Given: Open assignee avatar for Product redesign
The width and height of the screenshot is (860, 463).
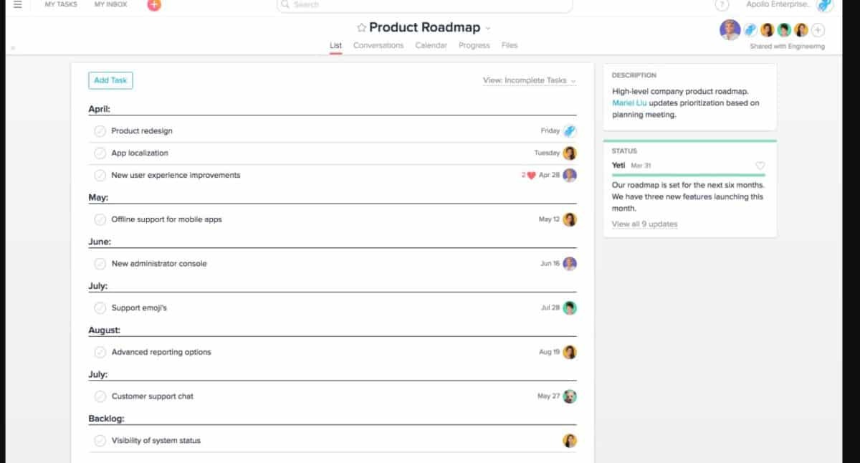Looking at the screenshot, I should coord(570,131).
